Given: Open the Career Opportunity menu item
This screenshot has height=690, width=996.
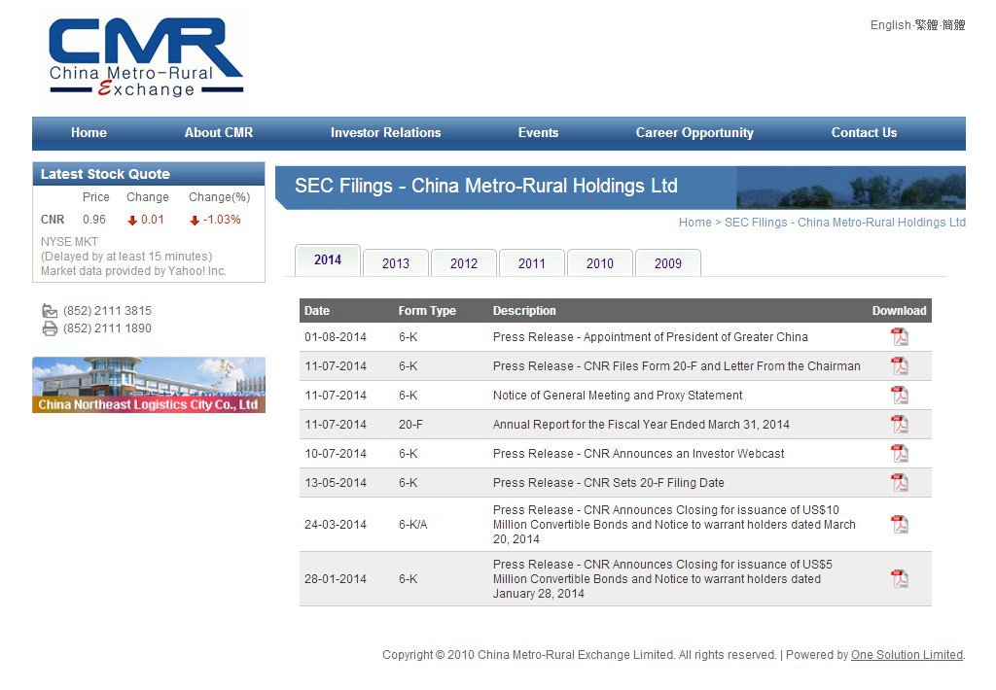Looking at the screenshot, I should click(694, 133).
